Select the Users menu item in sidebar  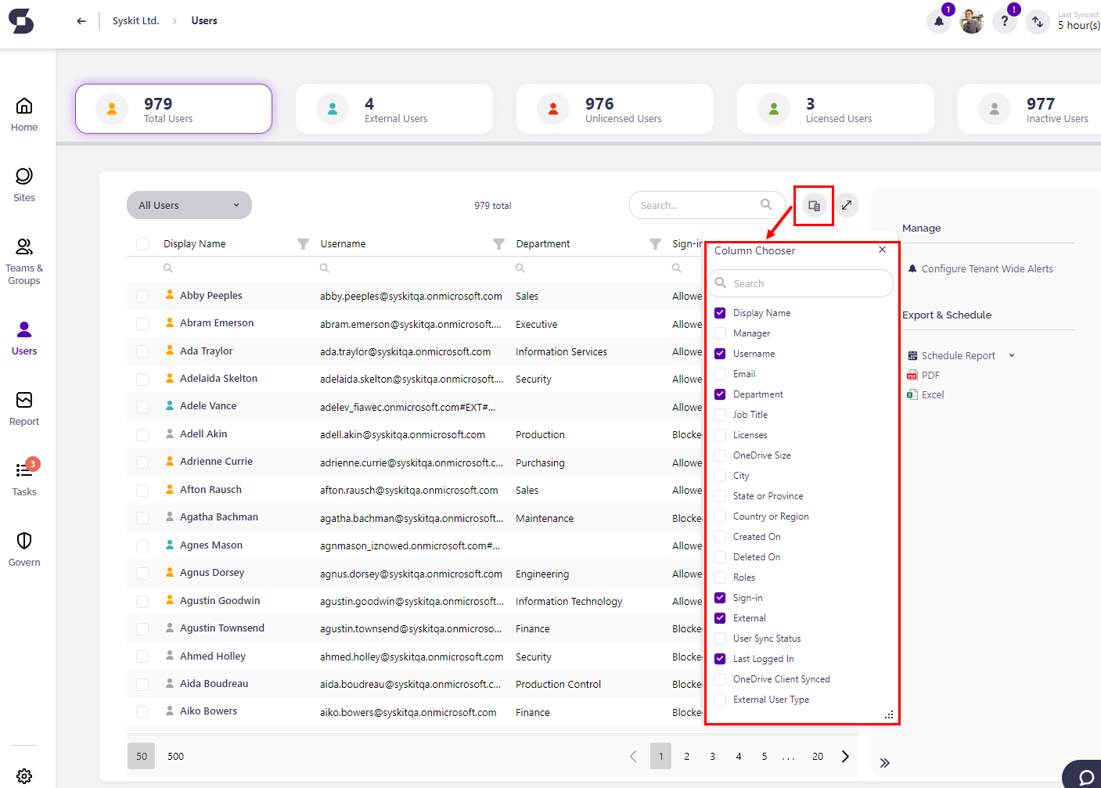point(24,336)
